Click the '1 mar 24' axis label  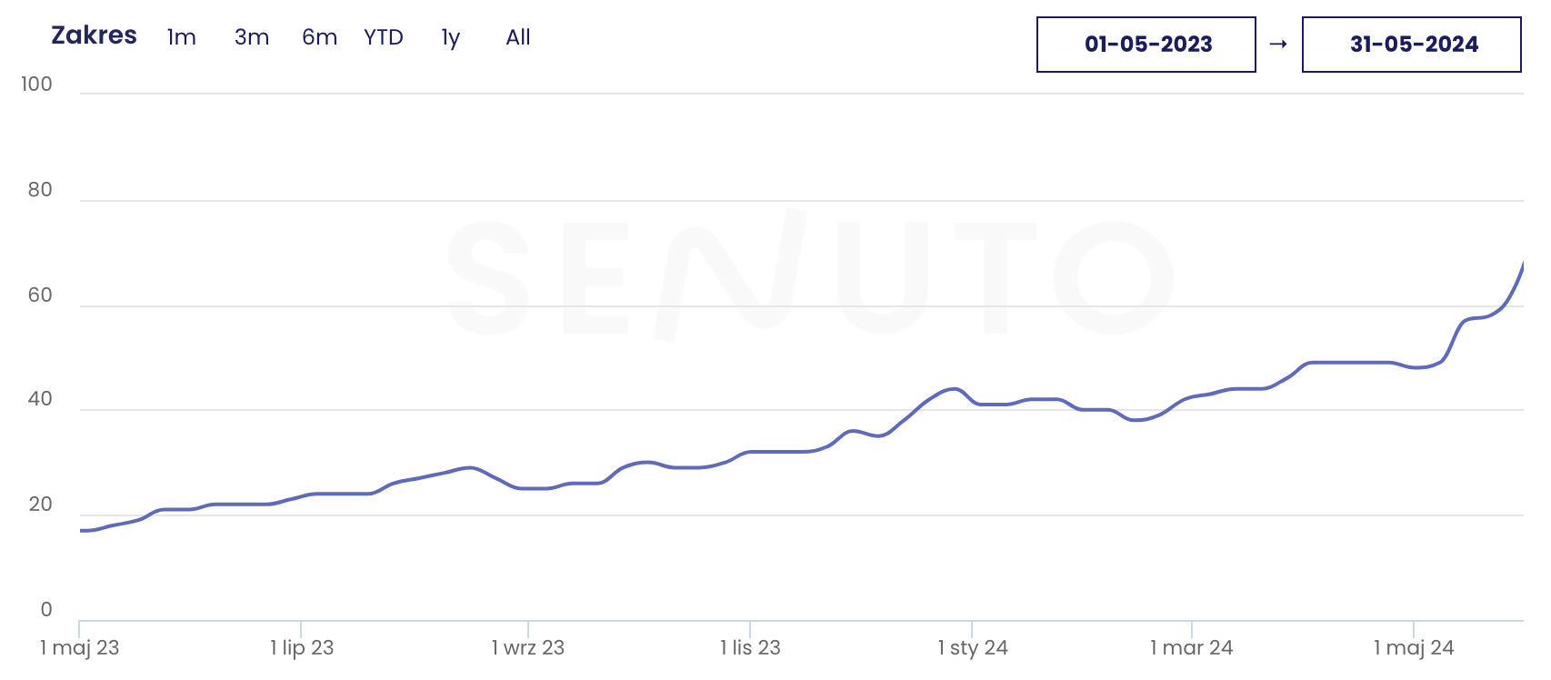coord(1191,647)
